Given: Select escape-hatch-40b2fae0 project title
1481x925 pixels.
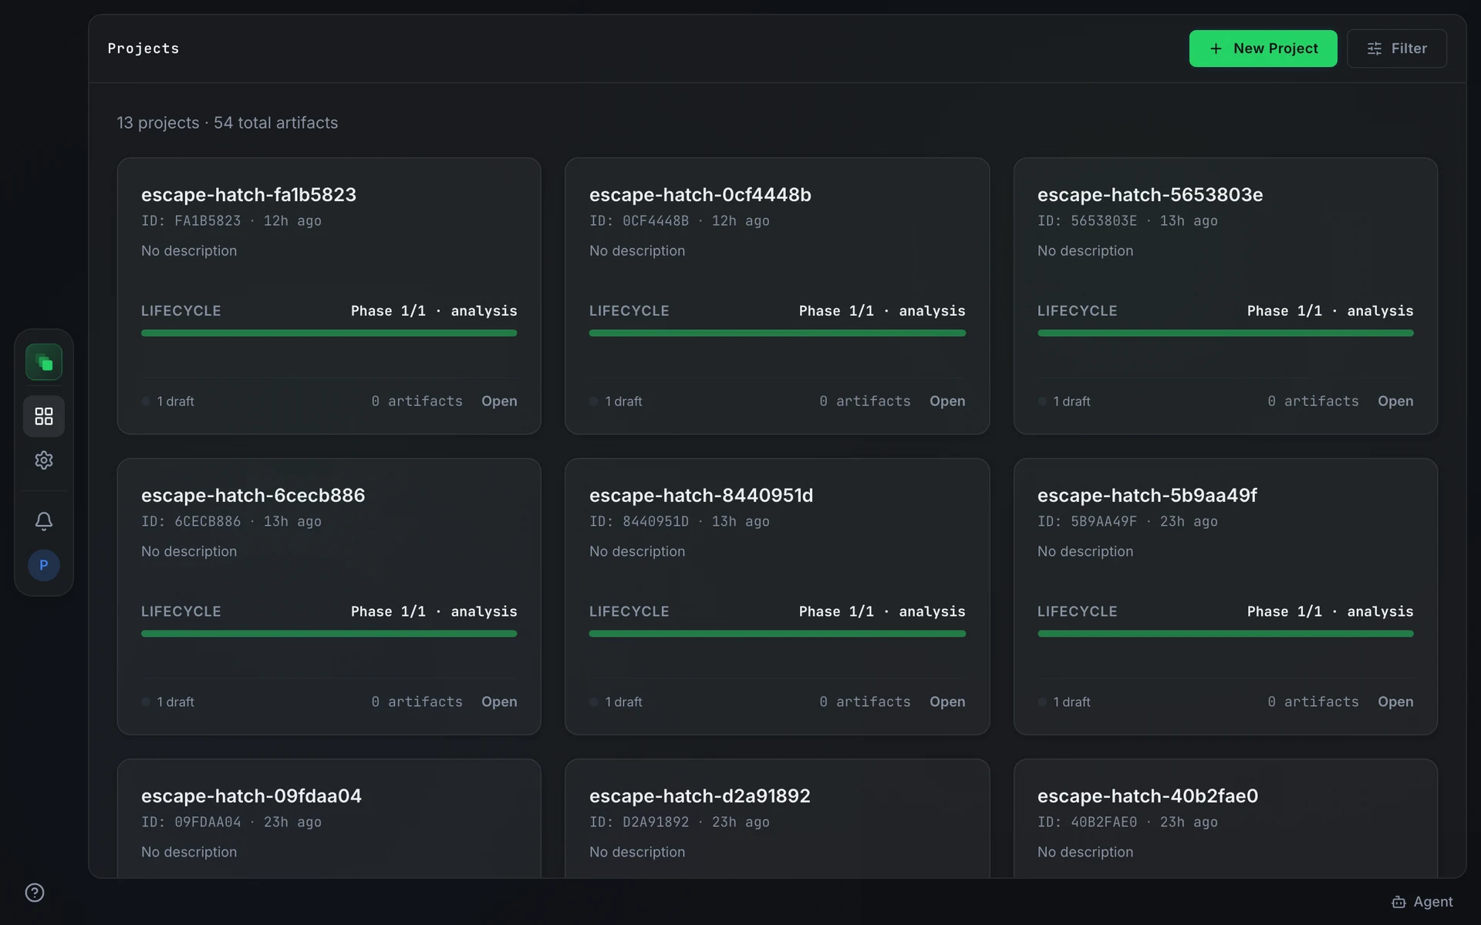Looking at the screenshot, I should (x=1148, y=795).
